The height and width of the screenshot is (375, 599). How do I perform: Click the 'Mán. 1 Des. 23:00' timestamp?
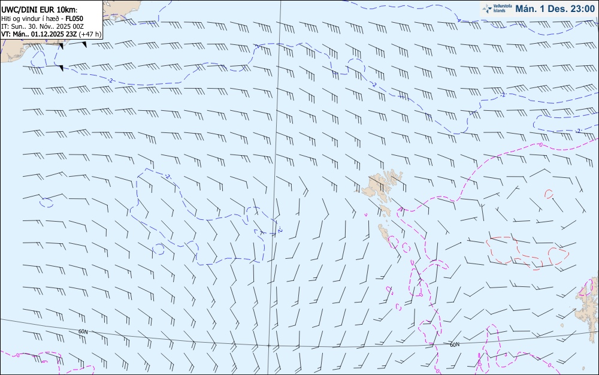[x=555, y=9]
